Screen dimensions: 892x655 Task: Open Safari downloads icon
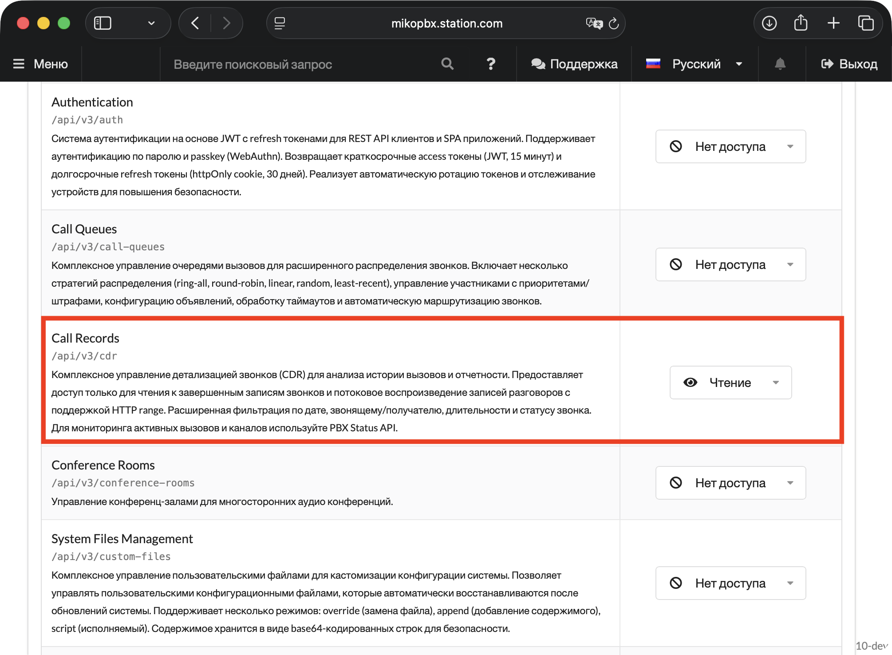click(x=769, y=23)
